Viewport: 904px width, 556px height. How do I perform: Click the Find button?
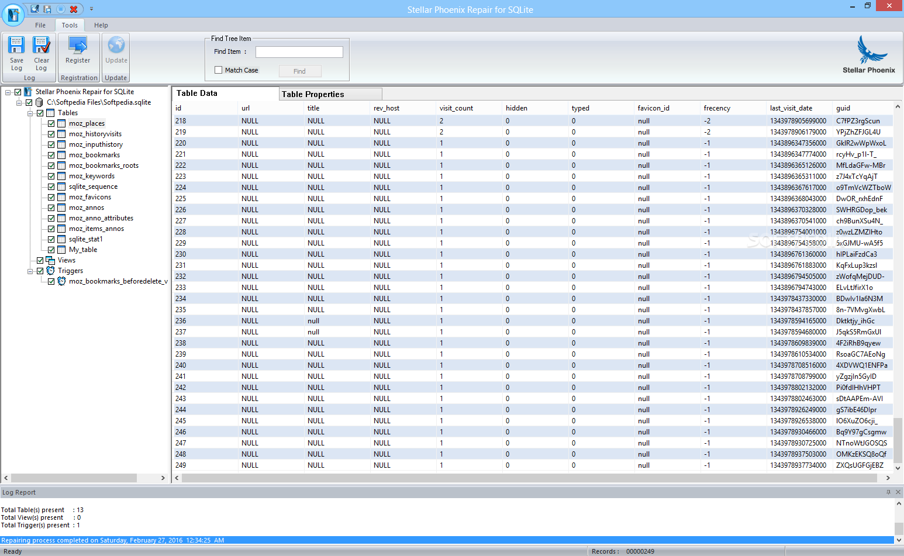pyautogui.click(x=299, y=71)
